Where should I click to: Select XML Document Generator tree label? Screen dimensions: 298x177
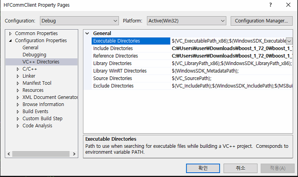50,97
